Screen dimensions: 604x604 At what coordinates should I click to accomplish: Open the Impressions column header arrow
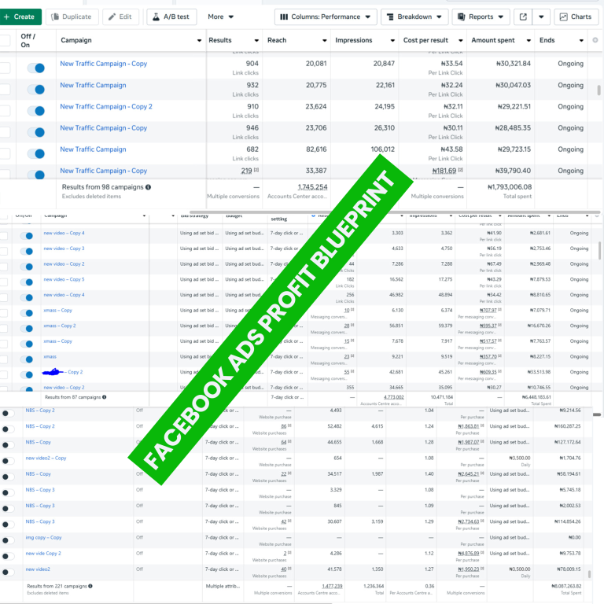pyautogui.click(x=392, y=40)
